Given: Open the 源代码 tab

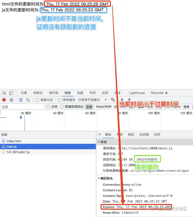Looking at the screenshot, I should [x=54, y=93].
